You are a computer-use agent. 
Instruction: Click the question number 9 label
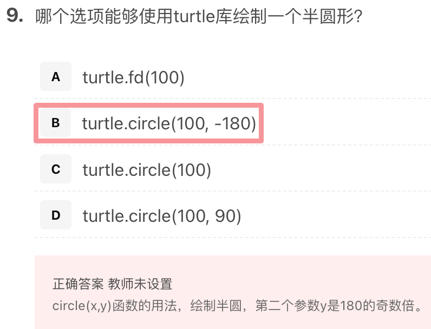(15, 15)
